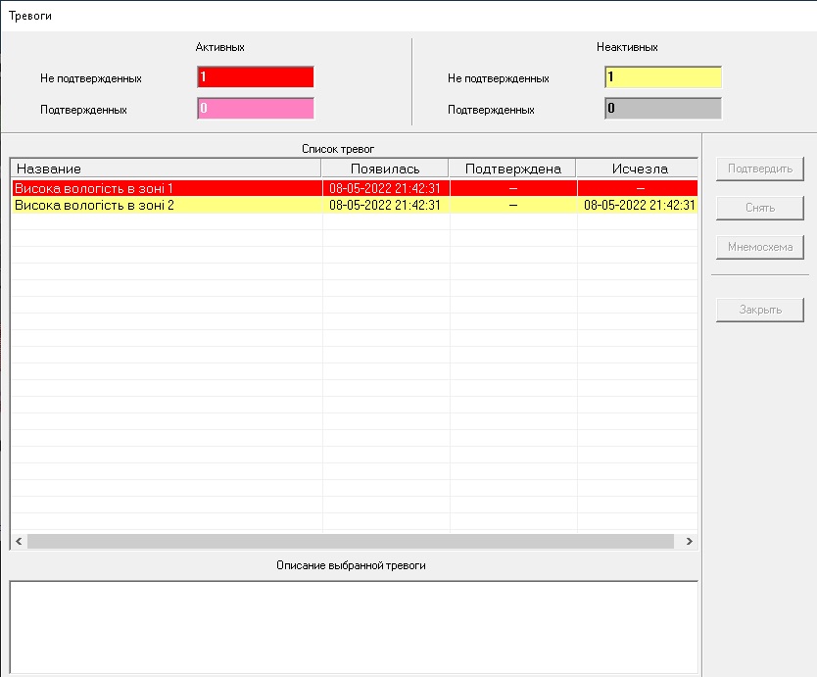Click the Подтверждена dash in зоні 2 row
This screenshot has width=817, height=677.
[513, 206]
